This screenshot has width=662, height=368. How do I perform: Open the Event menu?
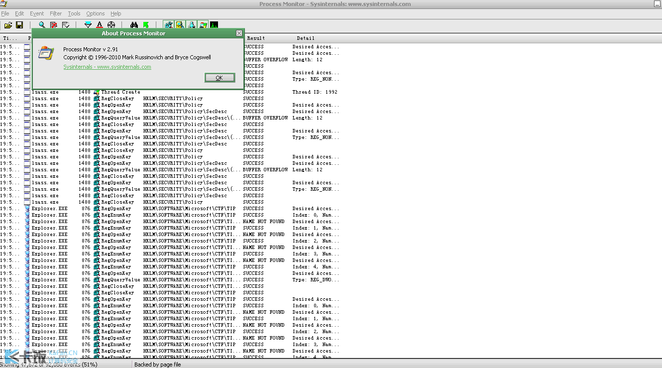point(37,13)
